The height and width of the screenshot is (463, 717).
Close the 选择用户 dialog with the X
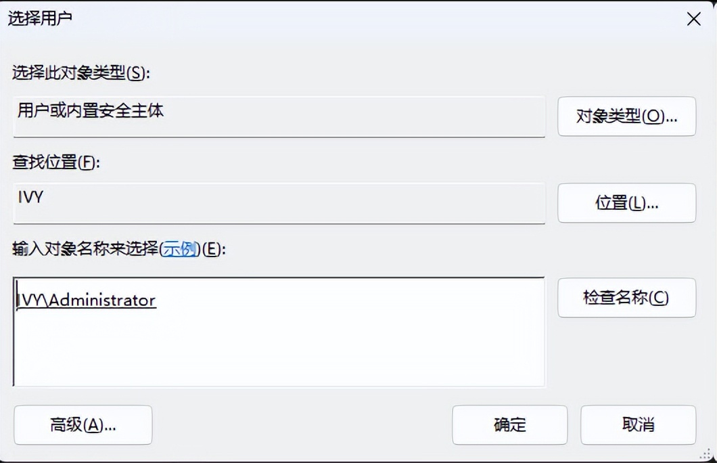[694, 19]
